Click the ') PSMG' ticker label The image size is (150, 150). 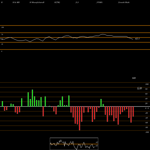pos(99,2)
